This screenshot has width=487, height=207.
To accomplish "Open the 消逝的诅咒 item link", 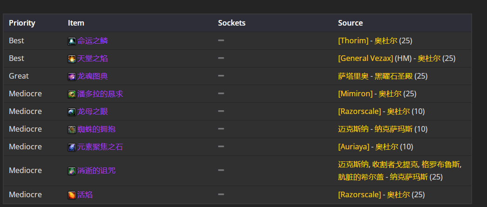I will click(96, 171).
